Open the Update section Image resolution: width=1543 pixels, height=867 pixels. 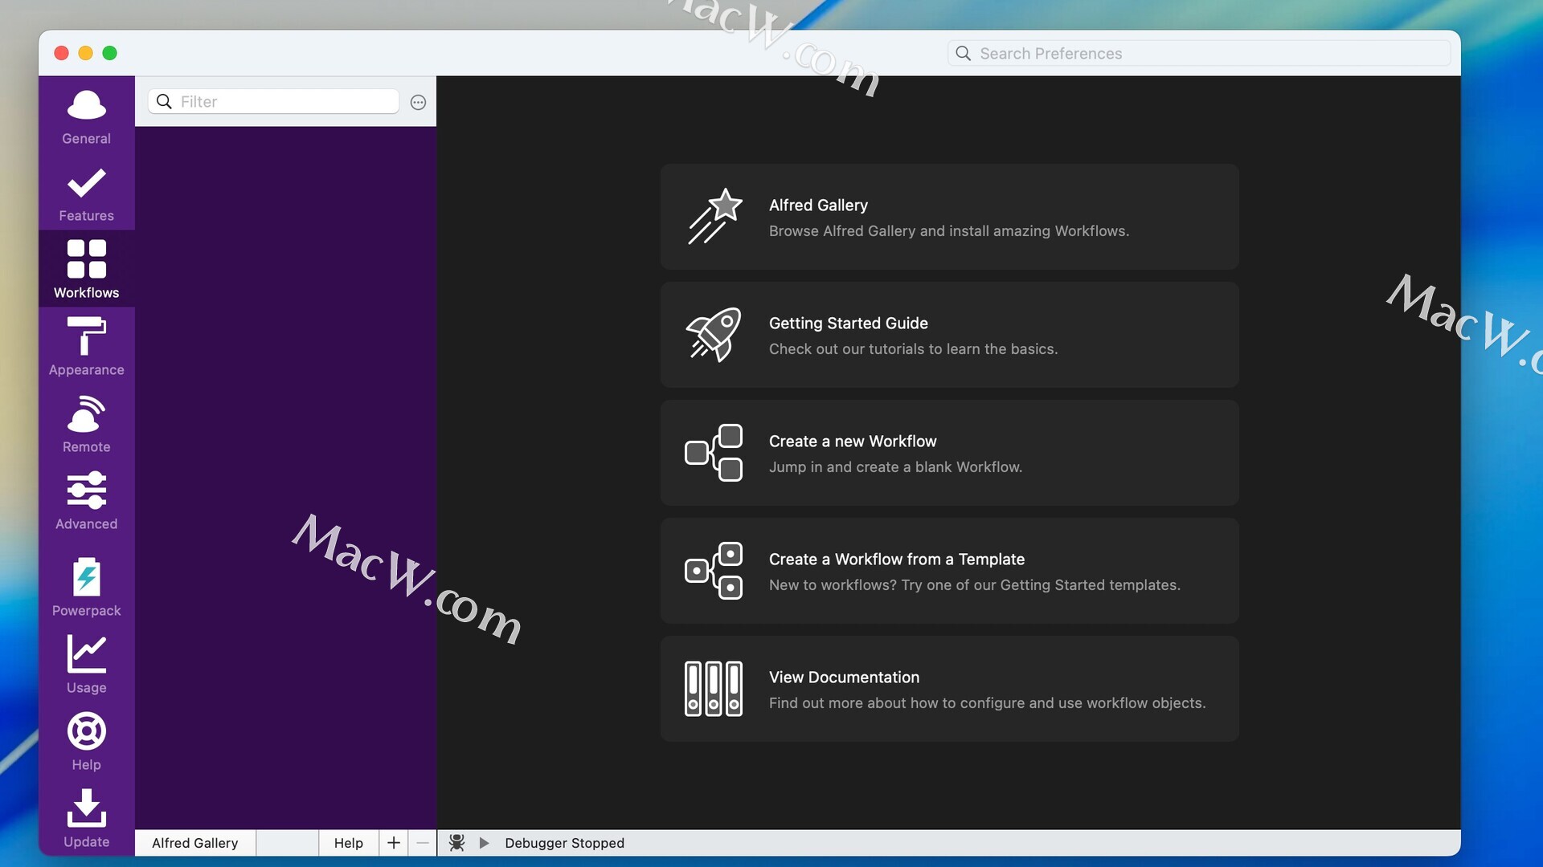click(x=86, y=818)
